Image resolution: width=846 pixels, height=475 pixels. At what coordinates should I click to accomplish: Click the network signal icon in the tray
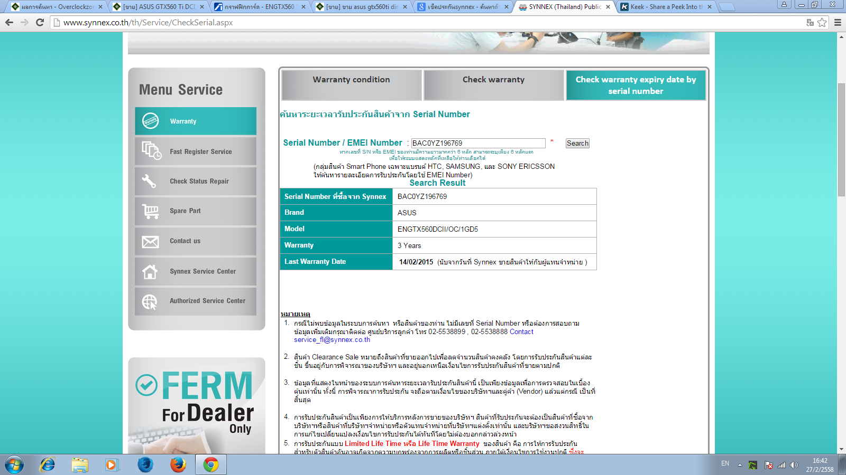click(x=781, y=465)
